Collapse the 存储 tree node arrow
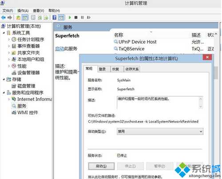222x179 pixels. pos(4,80)
